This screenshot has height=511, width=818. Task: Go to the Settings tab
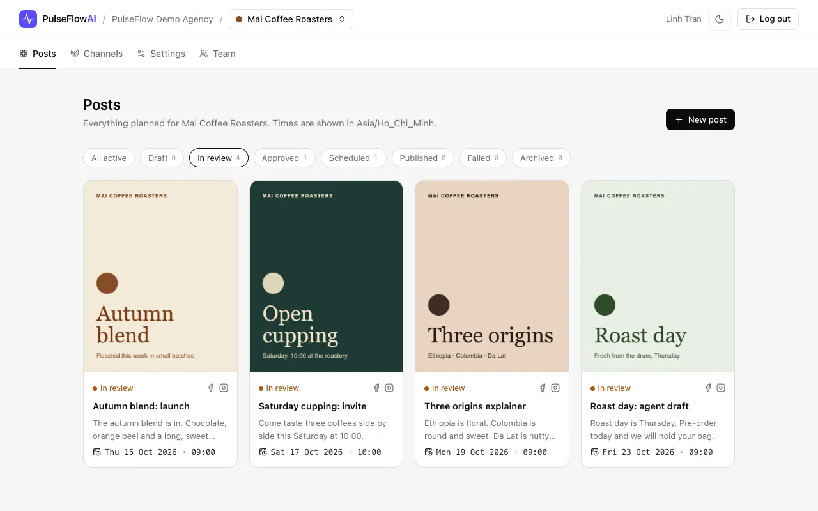pyautogui.click(x=161, y=54)
